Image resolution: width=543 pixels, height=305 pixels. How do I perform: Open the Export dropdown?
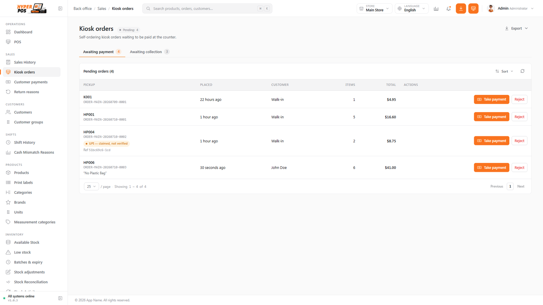click(x=517, y=28)
